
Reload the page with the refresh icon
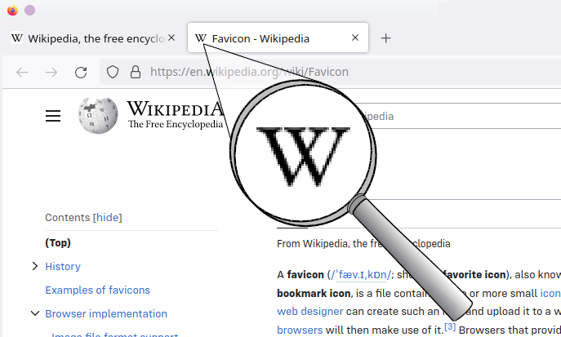[81, 72]
